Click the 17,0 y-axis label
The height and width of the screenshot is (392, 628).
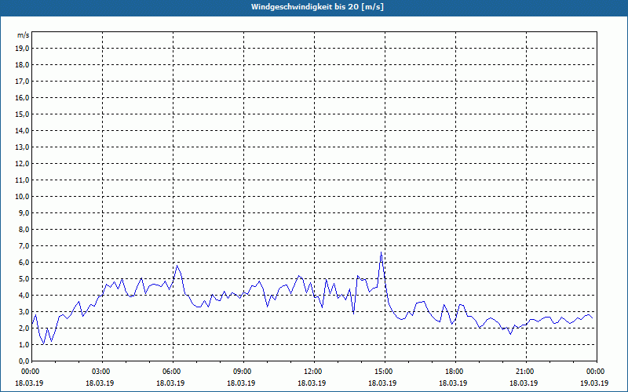click(23, 82)
